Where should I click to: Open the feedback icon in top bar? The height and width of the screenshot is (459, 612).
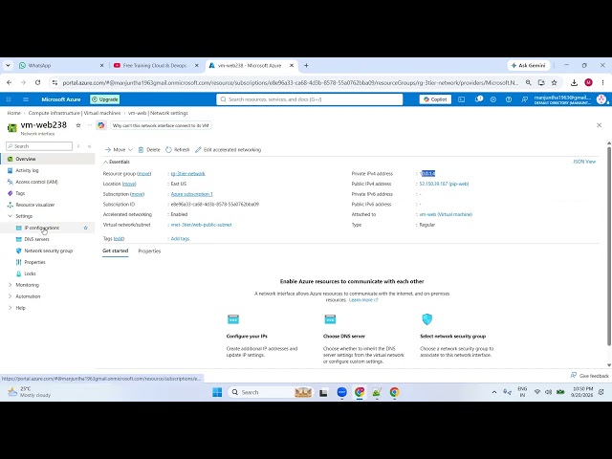pyautogui.click(x=524, y=99)
